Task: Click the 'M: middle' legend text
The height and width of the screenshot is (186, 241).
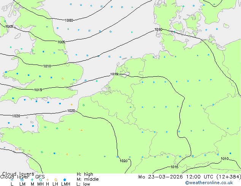Action: pos(87,179)
